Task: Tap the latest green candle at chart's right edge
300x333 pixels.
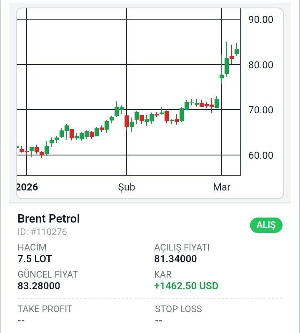Action: (x=237, y=51)
